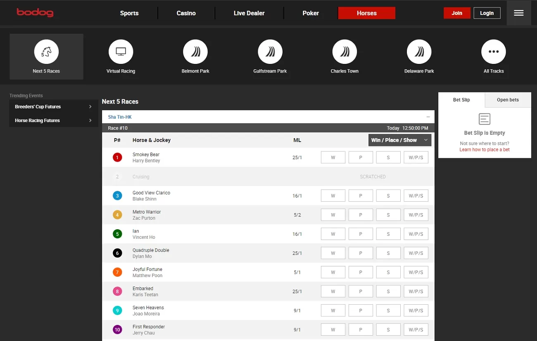Go to the Poker section

(311, 13)
